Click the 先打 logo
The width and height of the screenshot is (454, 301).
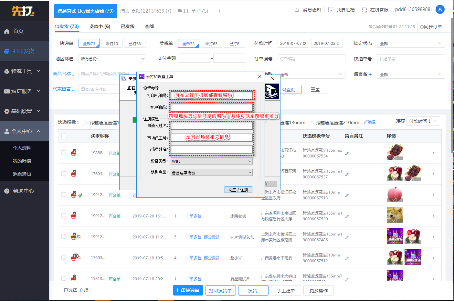tap(23, 11)
